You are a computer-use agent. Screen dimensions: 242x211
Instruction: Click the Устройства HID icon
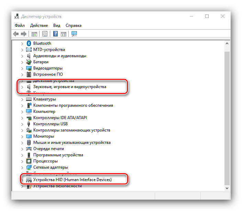(x=29, y=180)
